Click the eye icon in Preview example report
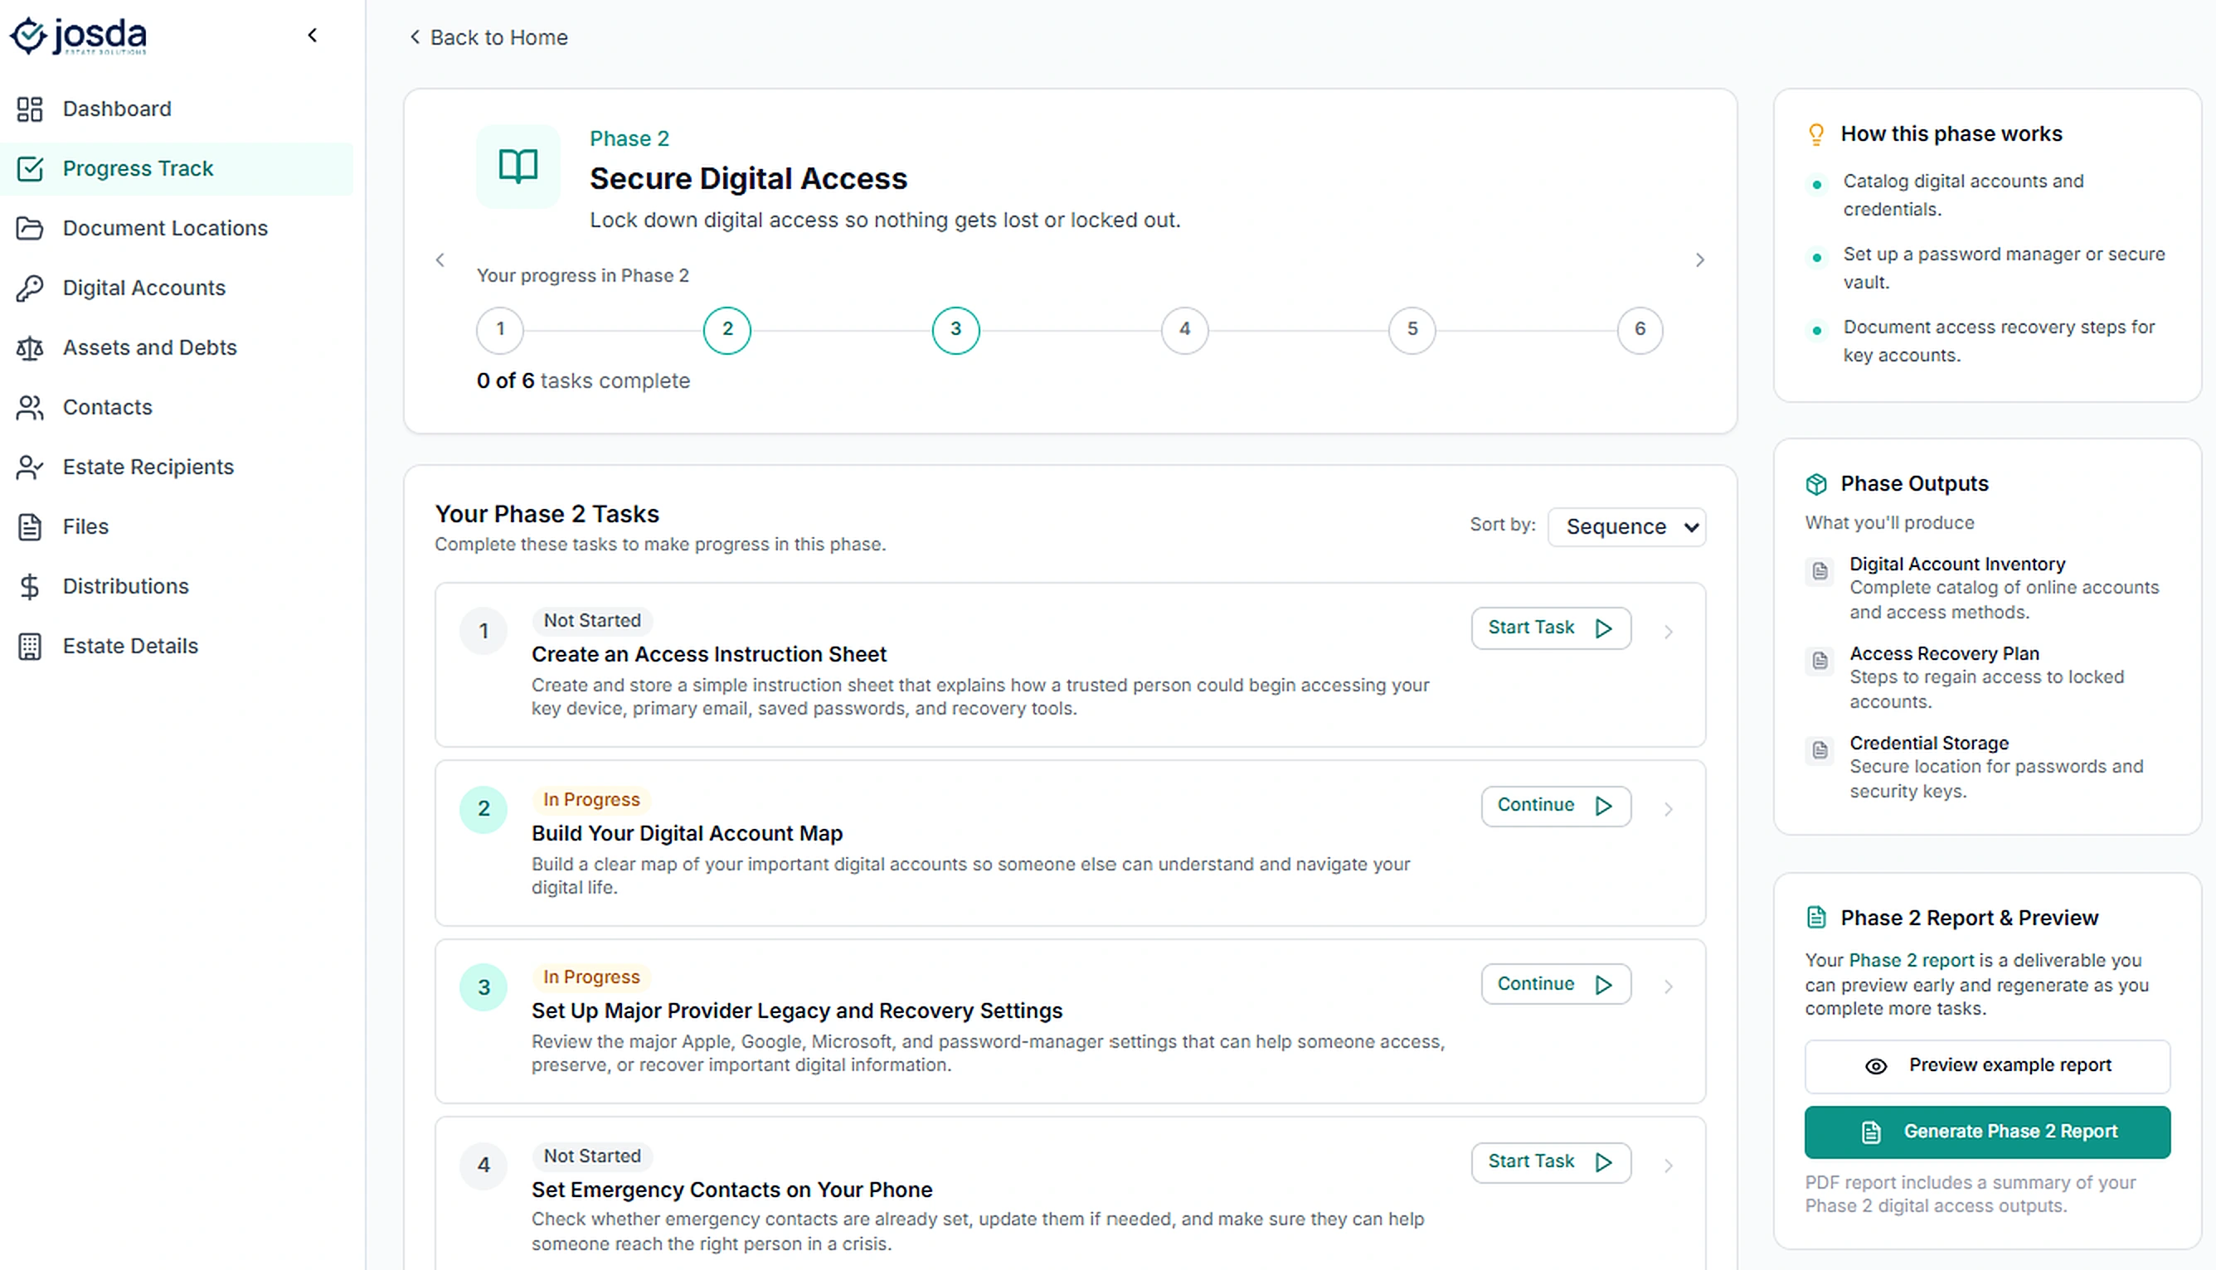This screenshot has width=2216, height=1270. coord(1876,1067)
